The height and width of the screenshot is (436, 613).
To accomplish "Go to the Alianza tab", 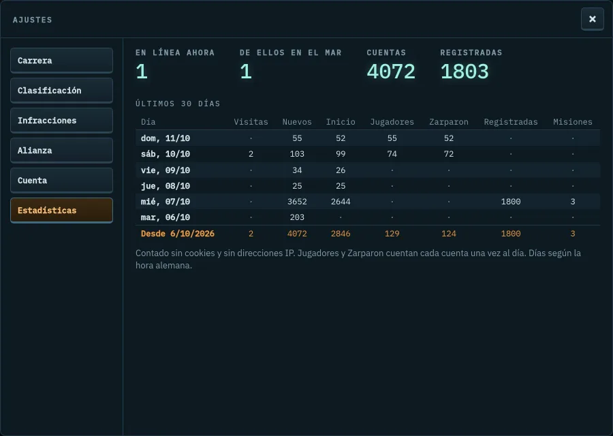I will click(61, 151).
